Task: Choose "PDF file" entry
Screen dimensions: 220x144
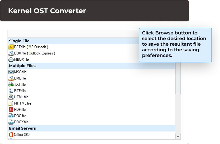Action: (x=92, y=110)
